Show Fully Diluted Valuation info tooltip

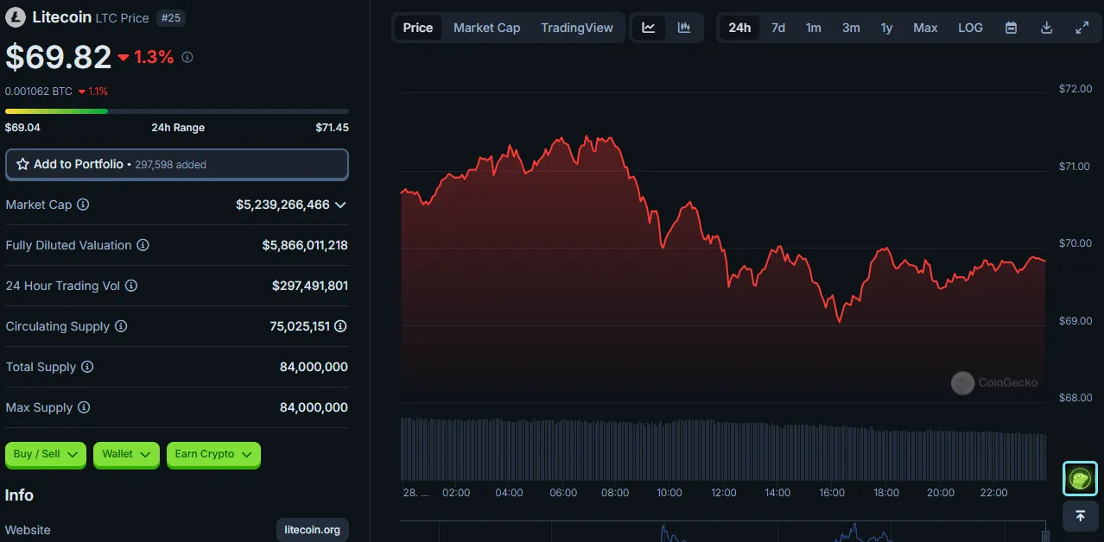(x=143, y=245)
